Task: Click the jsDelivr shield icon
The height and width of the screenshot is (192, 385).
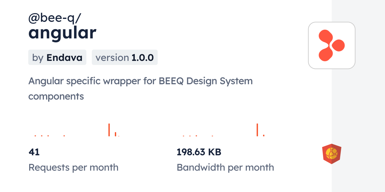Action: [331, 154]
